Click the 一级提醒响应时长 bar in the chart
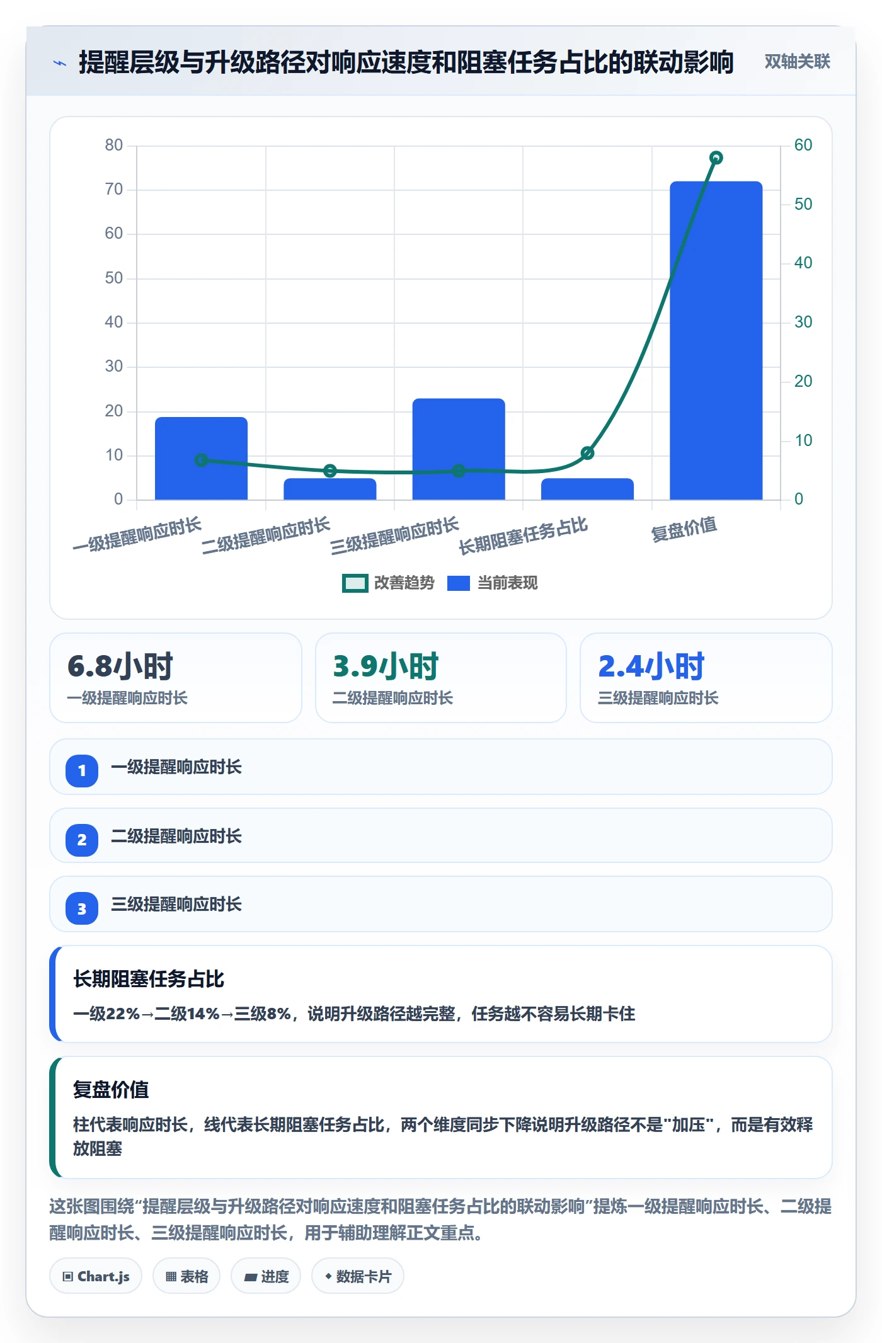 point(201,459)
